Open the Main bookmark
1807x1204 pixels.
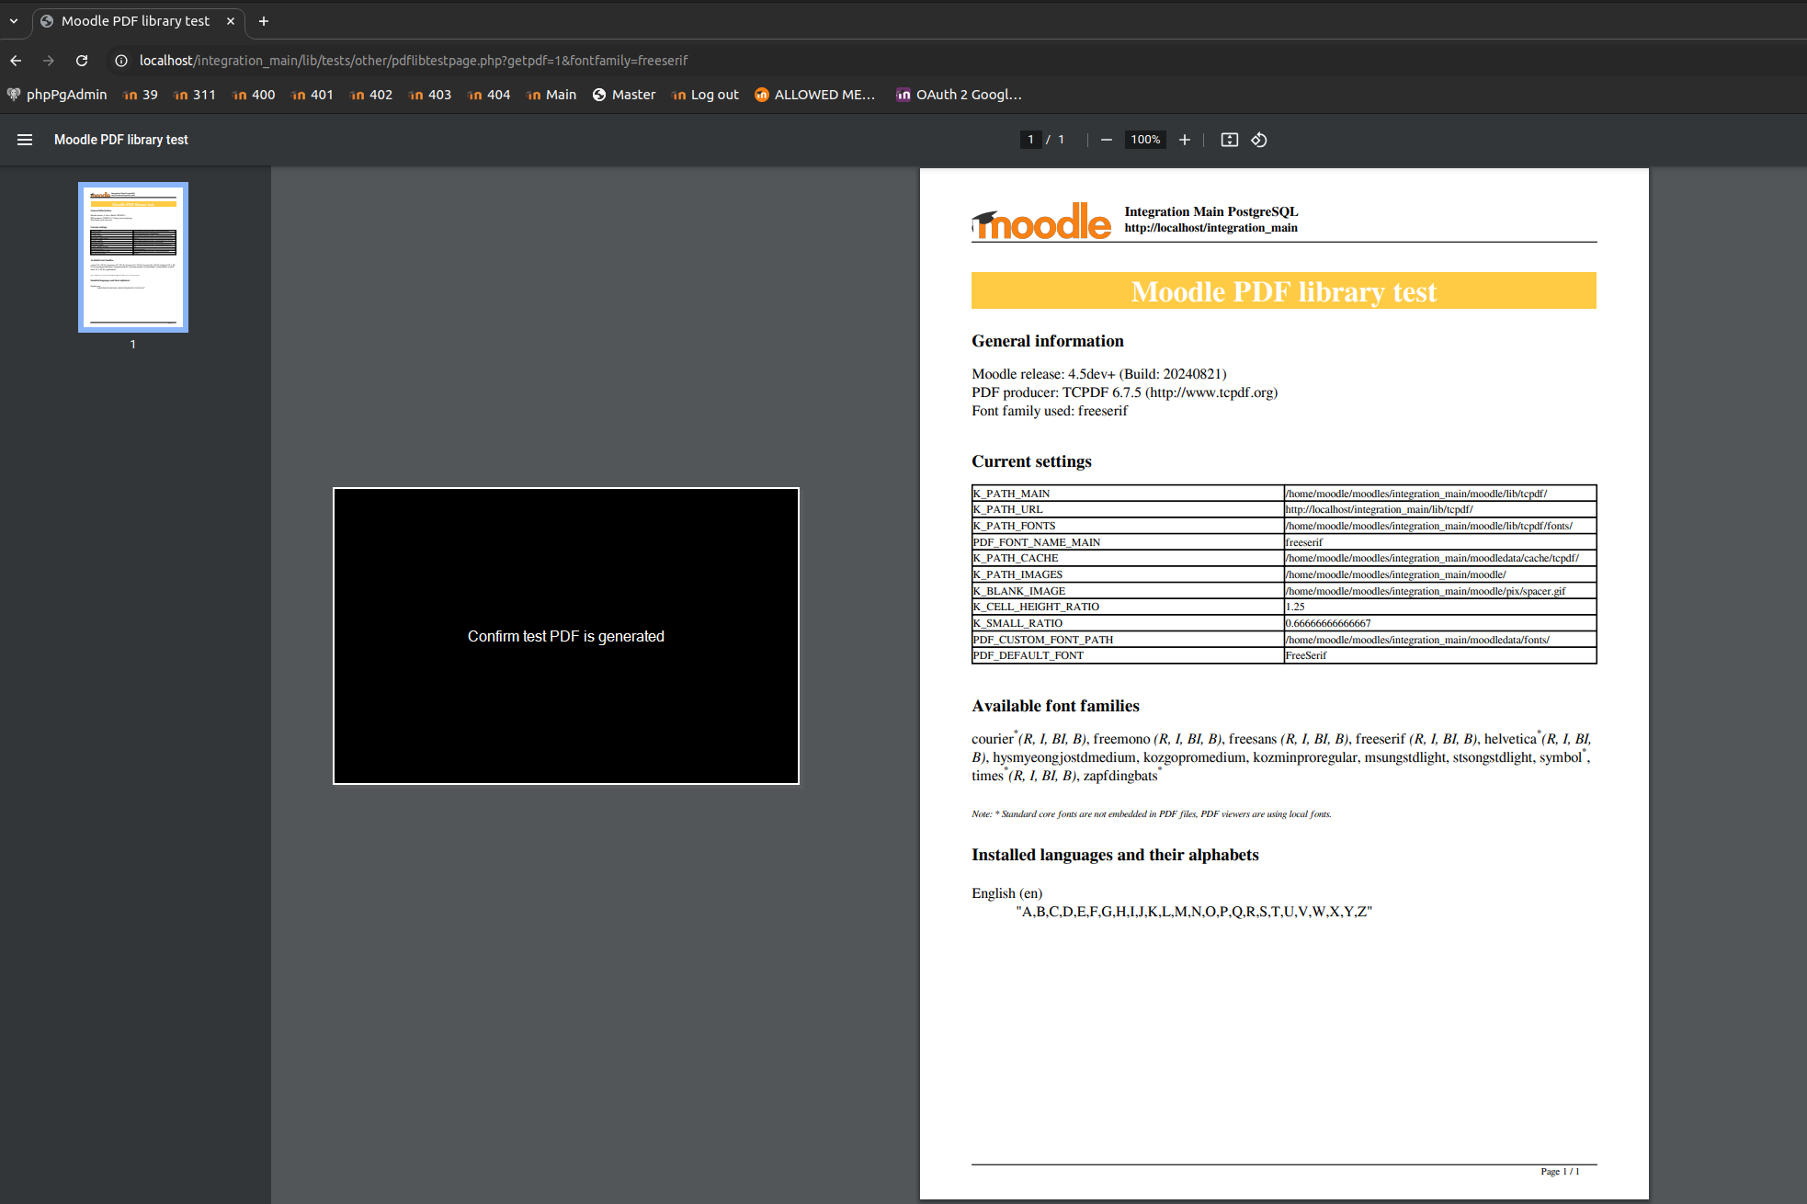coord(551,95)
